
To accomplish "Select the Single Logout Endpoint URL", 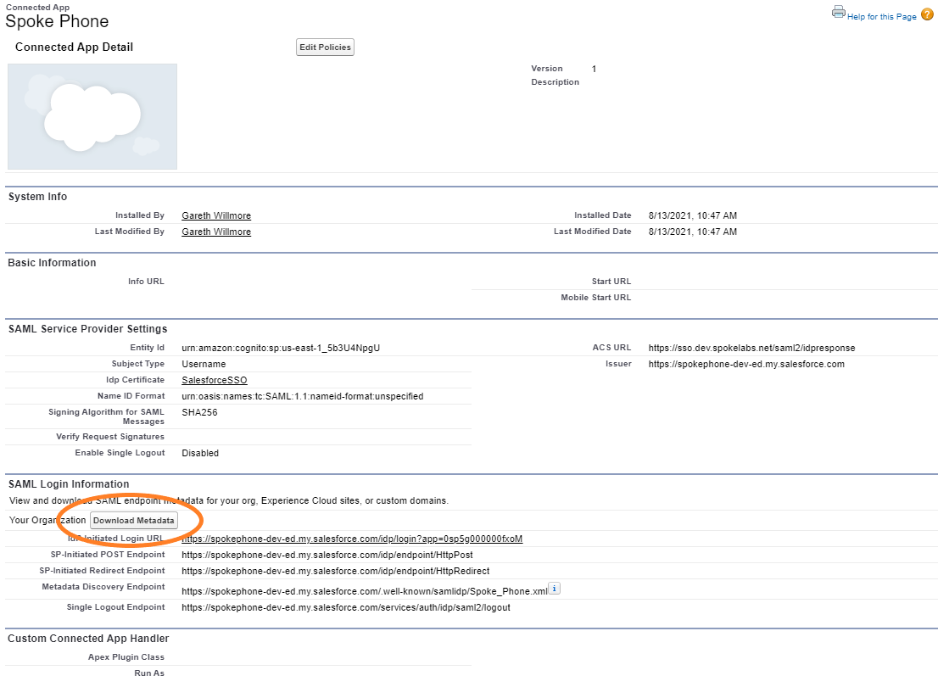I will [346, 607].
